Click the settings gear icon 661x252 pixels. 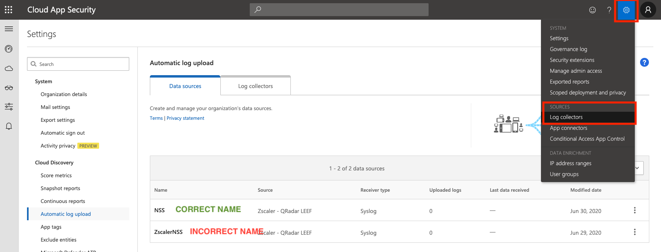626,10
